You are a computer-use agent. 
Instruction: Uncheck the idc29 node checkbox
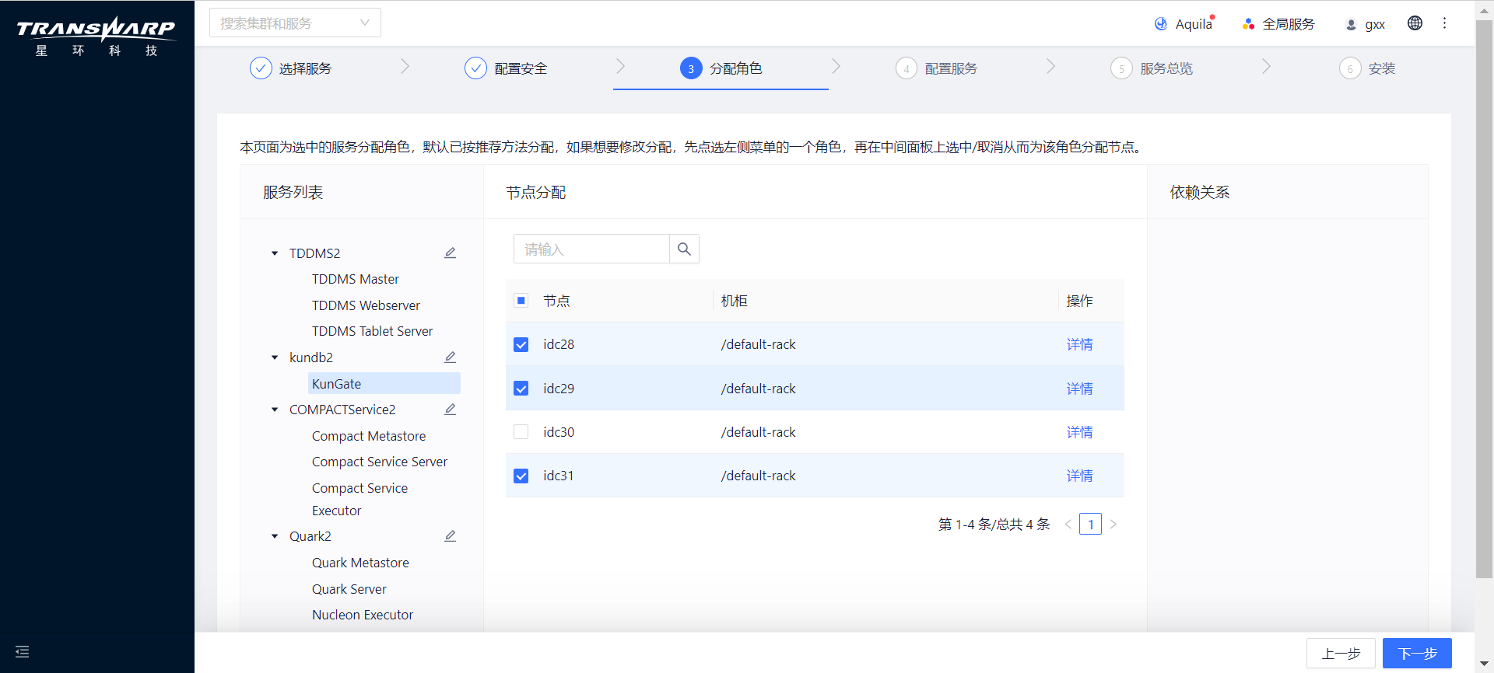pyautogui.click(x=521, y=389)
